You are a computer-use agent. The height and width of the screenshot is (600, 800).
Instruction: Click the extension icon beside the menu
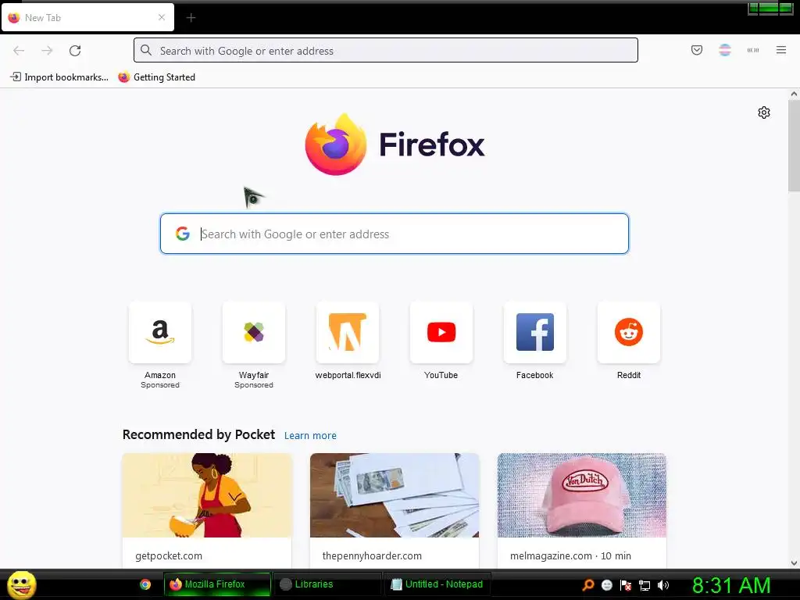point(752,50)
